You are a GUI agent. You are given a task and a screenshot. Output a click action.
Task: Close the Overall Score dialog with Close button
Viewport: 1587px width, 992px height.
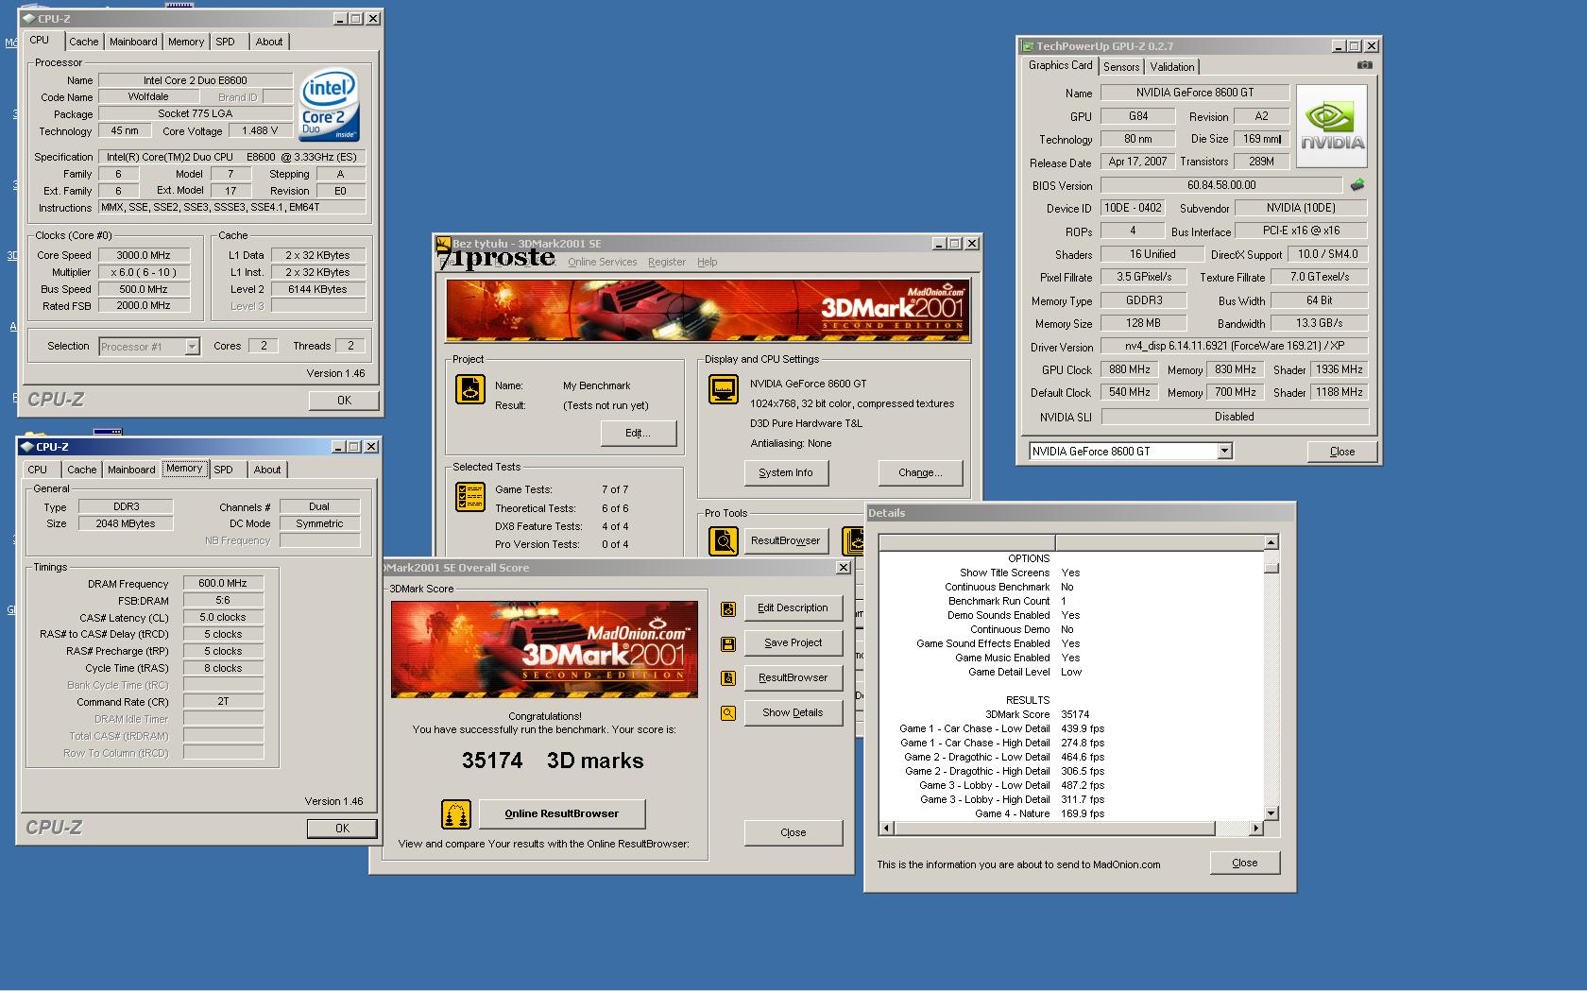pos(793,832)
